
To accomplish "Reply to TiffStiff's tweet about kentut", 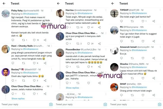I will point(121,21).
